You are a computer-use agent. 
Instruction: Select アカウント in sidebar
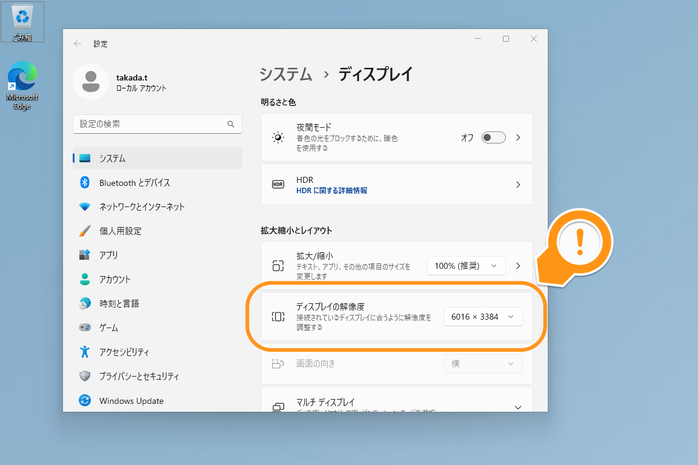[158, 279]
